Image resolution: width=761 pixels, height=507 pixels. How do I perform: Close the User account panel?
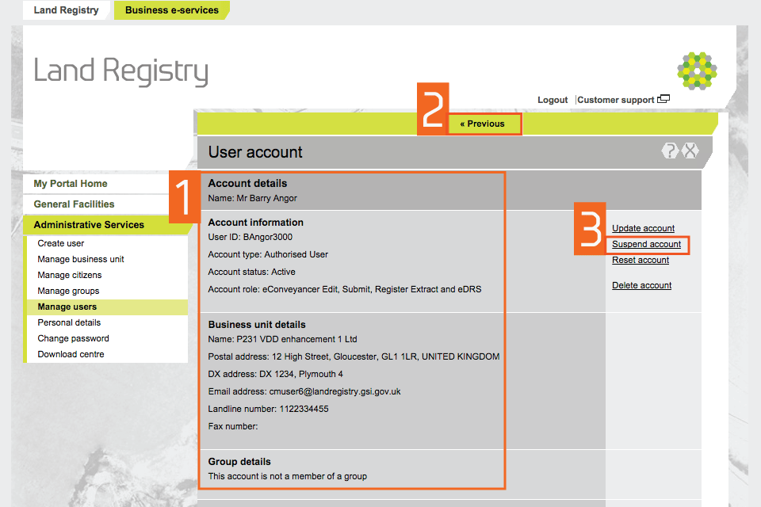click(690, 151)
